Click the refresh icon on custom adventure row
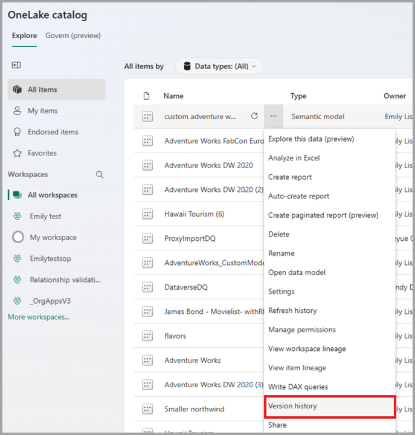 pos(254,116)
